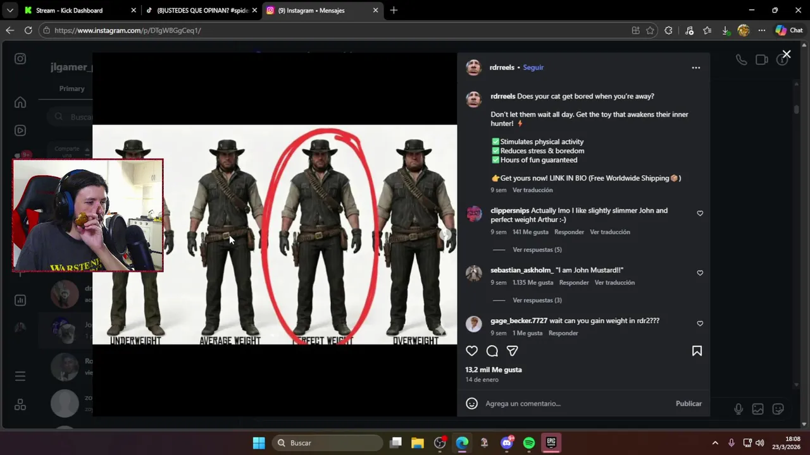Open OBS Studio from the taskbar

(x=440, y=443)
